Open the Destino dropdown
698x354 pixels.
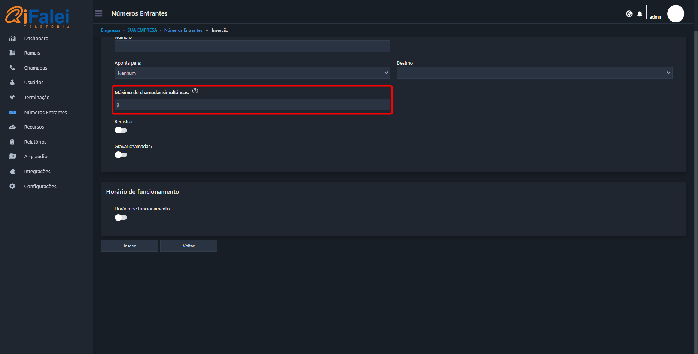click(x=534, y=73)
